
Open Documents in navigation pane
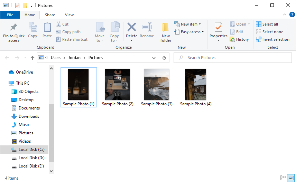pos(29,108)
